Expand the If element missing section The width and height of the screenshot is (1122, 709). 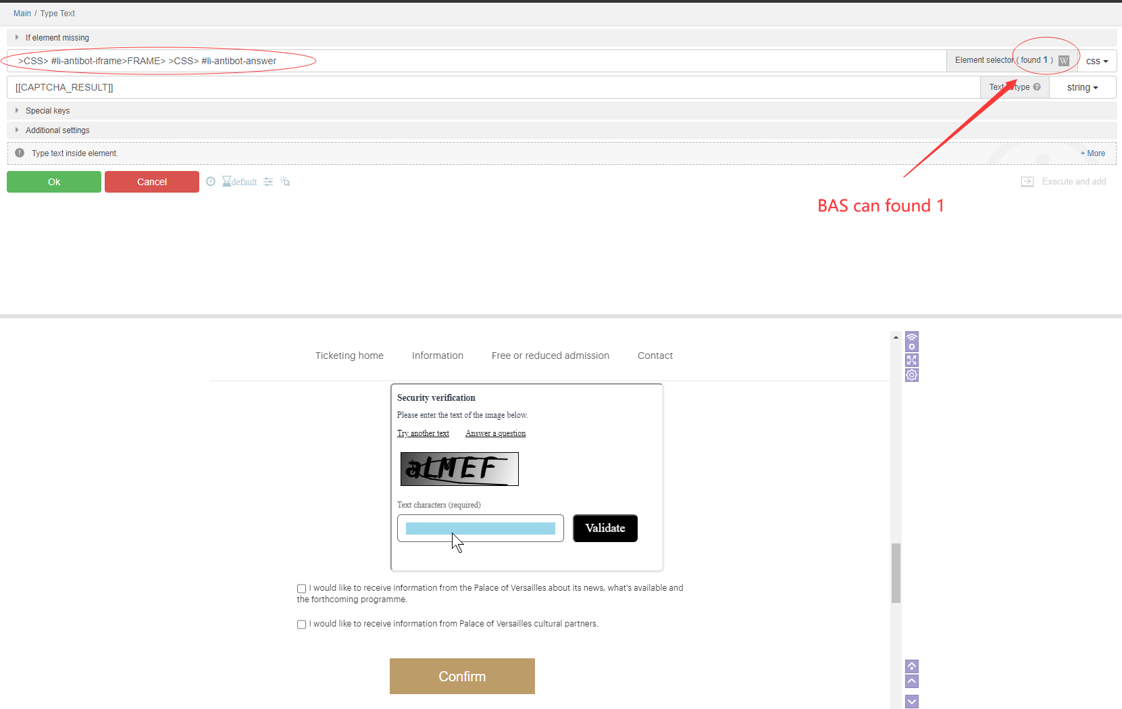pyautogui.click(x=57, y=38)
